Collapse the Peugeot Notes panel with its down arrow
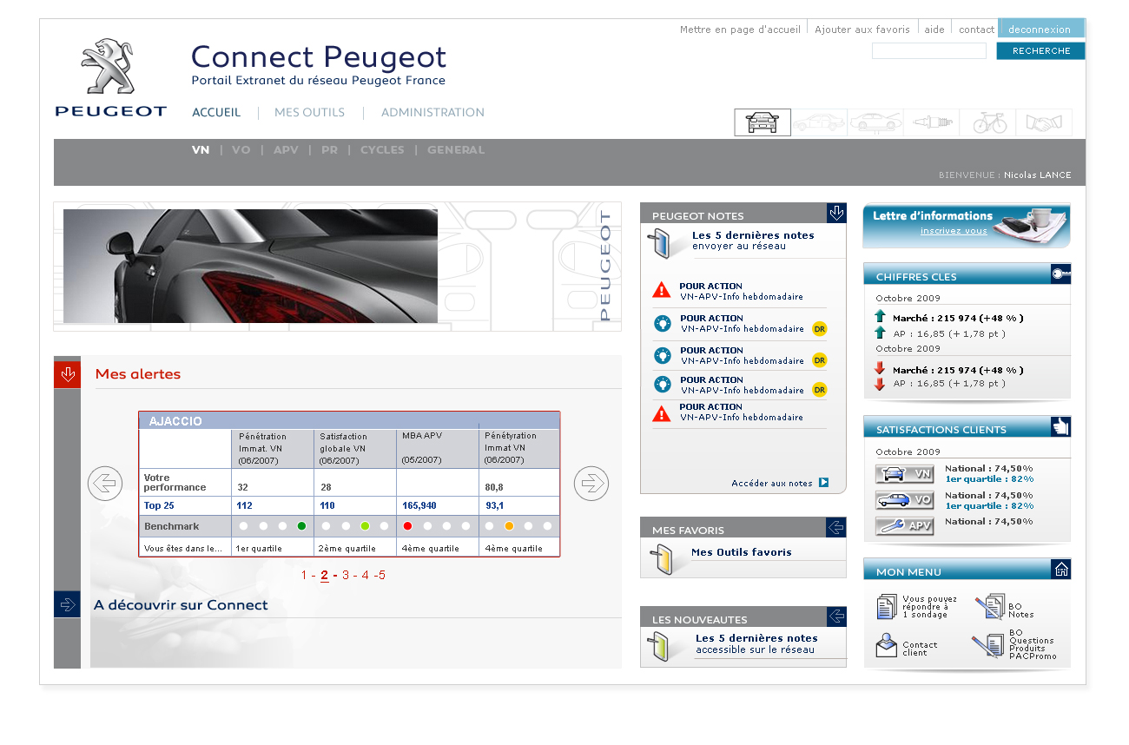 pos(836,214)
